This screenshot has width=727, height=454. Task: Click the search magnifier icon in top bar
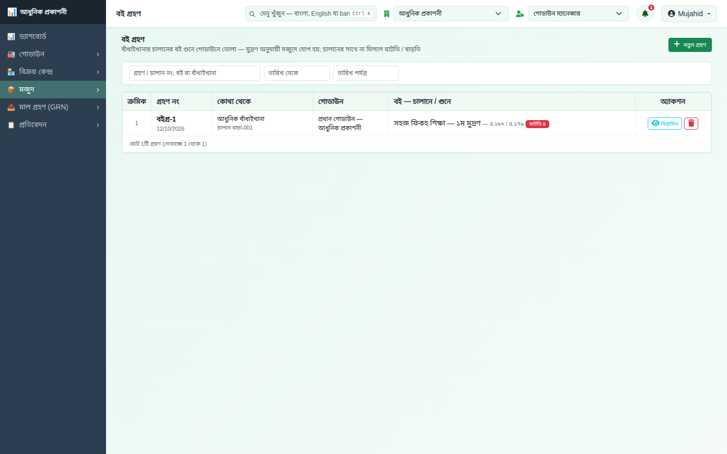[x=252, y=14]
